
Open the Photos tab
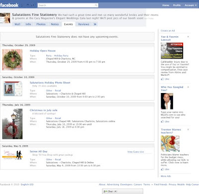[41, 24]
